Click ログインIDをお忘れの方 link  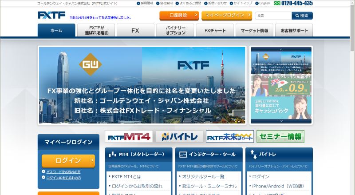[x=63, y=178]
